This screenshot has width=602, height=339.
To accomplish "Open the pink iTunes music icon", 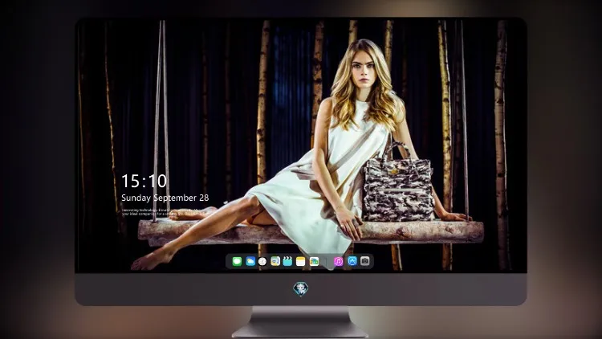I will 338,261.
